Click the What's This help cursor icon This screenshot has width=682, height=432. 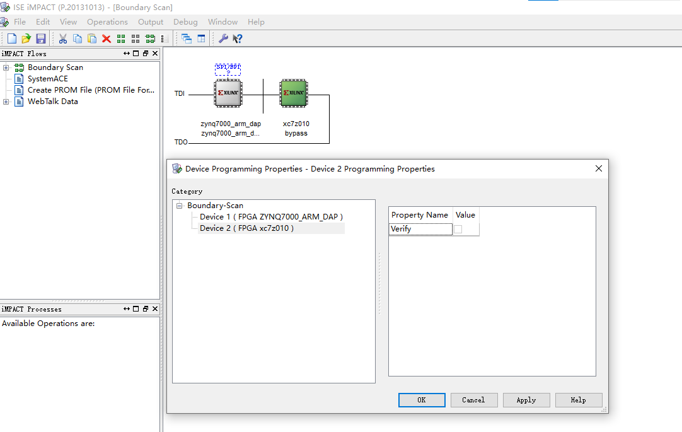point(238,38)
